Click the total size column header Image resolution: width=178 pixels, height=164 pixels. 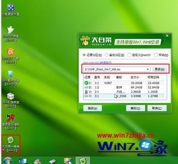pyautogui.click(x=135, y=77)
